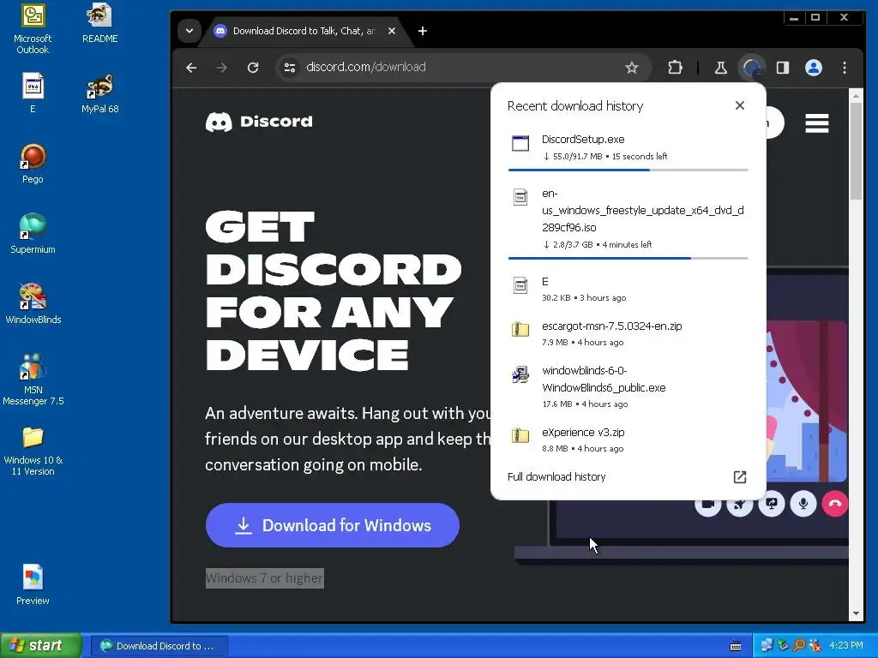The width and height of the screenshot is (878, 658).
Task: Launch MSN Messenger 7.5 shortcut
Action: coord(33,380)
